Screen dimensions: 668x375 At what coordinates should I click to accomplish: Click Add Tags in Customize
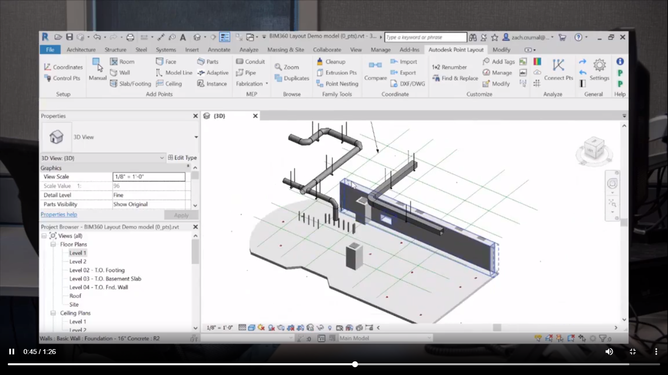pyautogui.click(x=499, y=62)
